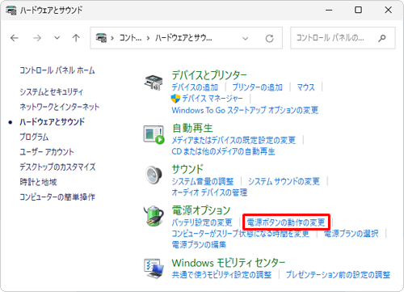Open システムとセキュリティ in the sidebar
Image resolution: width=404 pixels, height=292 pixels.
tap(51, 92)
